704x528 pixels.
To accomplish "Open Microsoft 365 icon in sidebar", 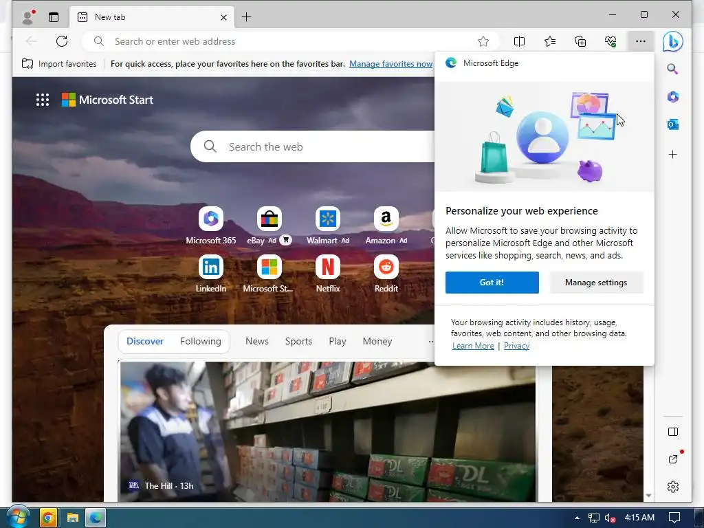I will point(672,96).
